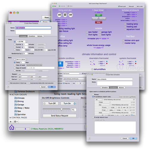Open the gear action menu at sidebar bottom
Image resolution: width=149 pixels, height=149 pixels.
pos(15,122)
